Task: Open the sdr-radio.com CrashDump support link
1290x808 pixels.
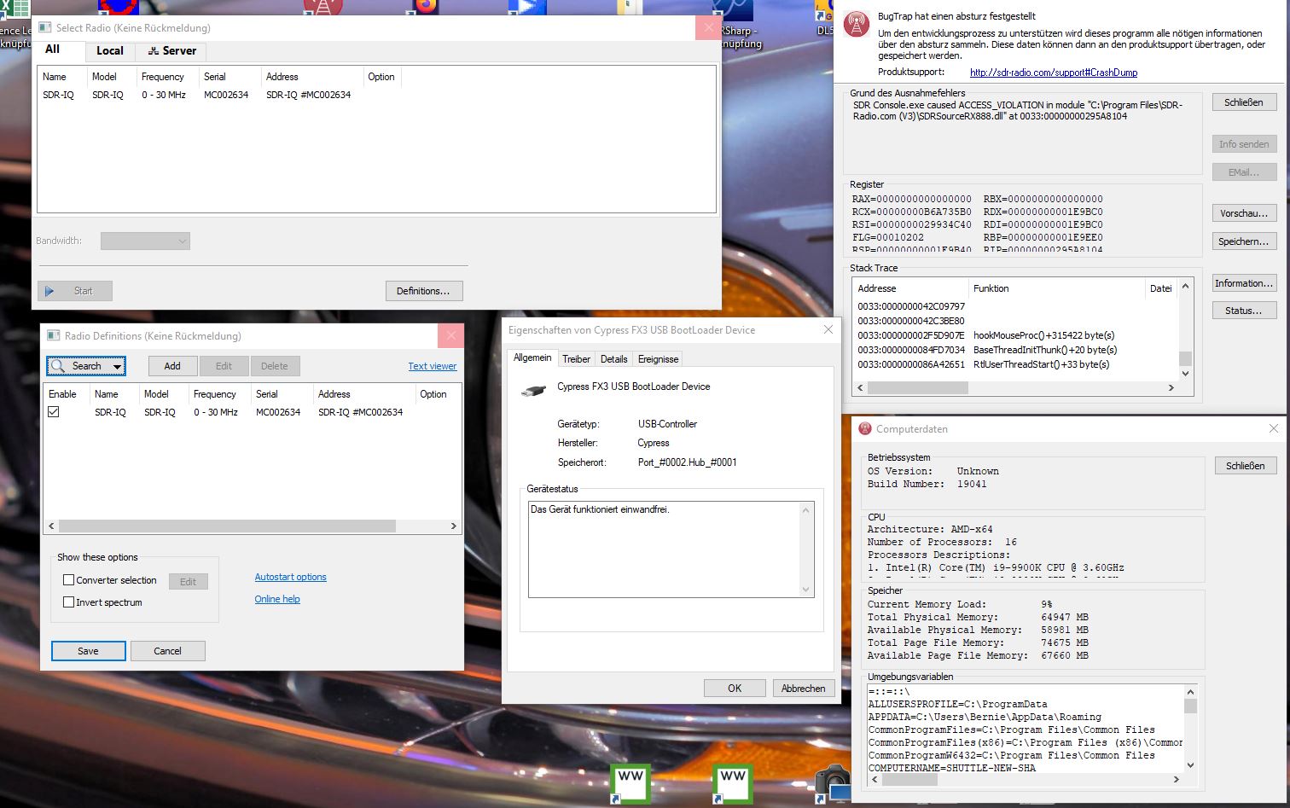Action: pyautogui.click(x=1053, y=73)
